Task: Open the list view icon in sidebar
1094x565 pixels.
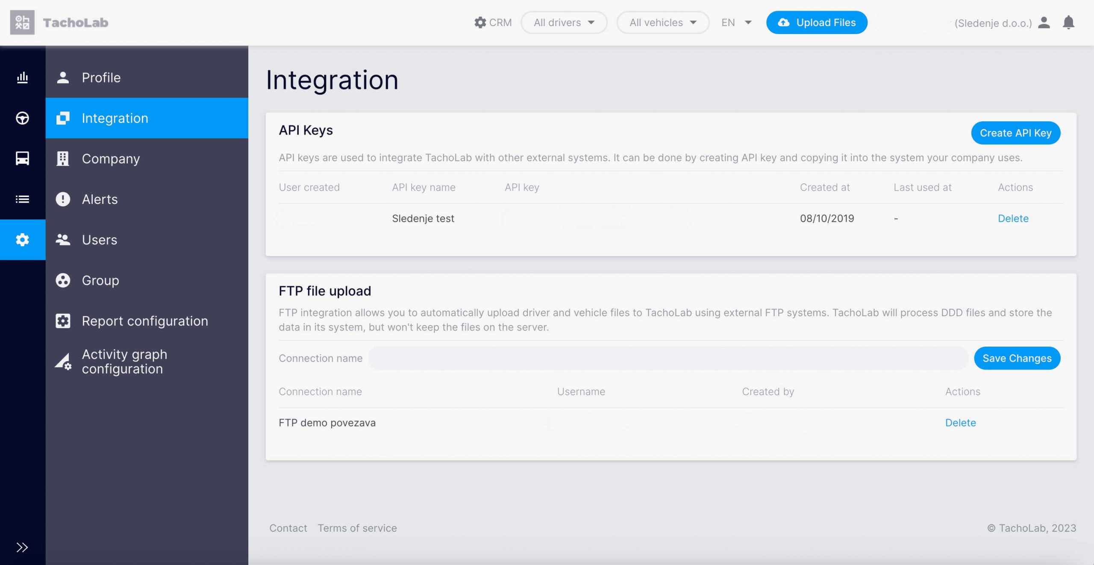Action: pyautogui.click(x=22, y=199)
